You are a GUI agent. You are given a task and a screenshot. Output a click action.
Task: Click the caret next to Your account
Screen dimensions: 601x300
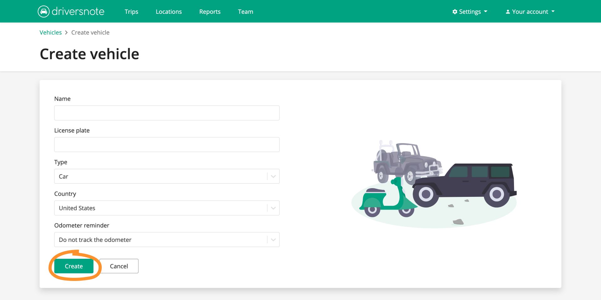[x=552, y=12]
